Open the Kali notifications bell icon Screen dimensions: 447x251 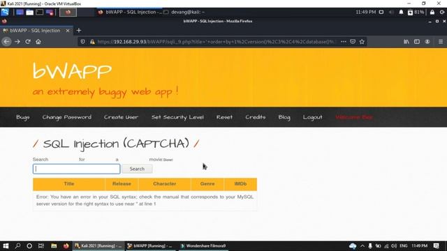tap(401, 12)
